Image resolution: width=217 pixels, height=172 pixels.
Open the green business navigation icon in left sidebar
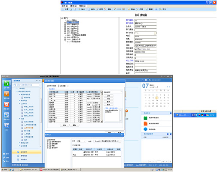point(6,83)
